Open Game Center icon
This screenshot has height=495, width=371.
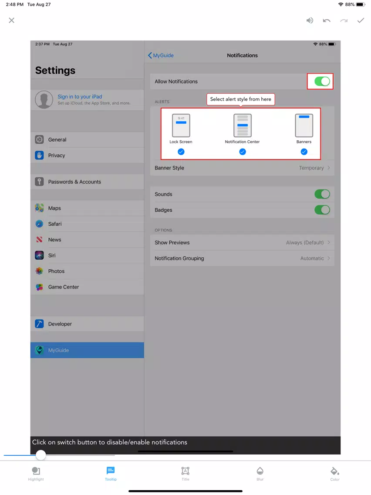click(40, 287)
